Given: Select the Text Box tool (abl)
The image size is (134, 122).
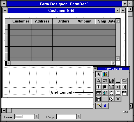Looking at the screenshot, I should (x=105, y=81).
